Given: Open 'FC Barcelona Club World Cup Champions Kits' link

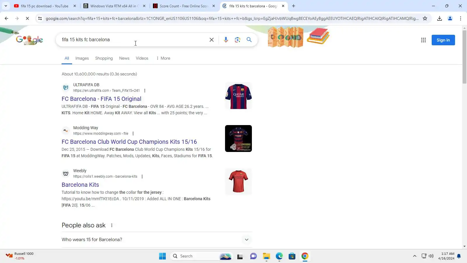Looking at the screenshot, I should [129, 142].
